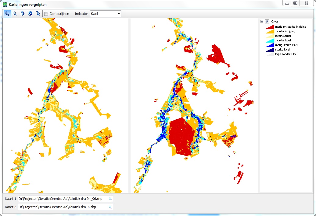Click the cyan 'zwakke kwel' swatch

(x=270, y=40)
